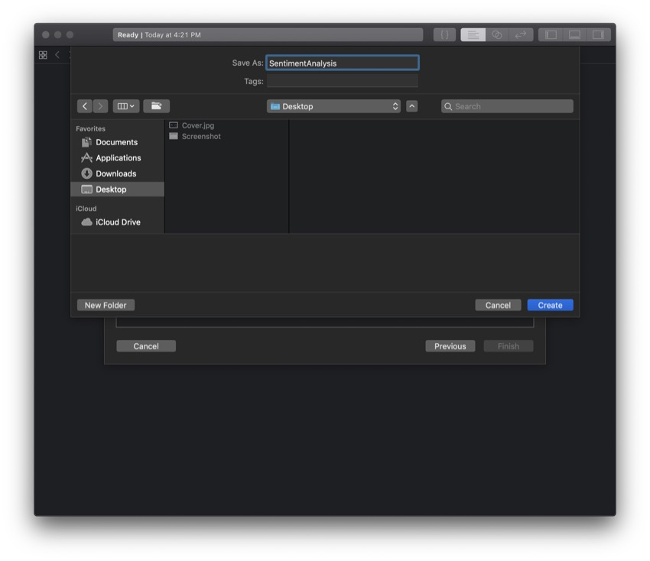Click the group-by folder icon button
The image size is (650, 561).
tap(156, 106)
